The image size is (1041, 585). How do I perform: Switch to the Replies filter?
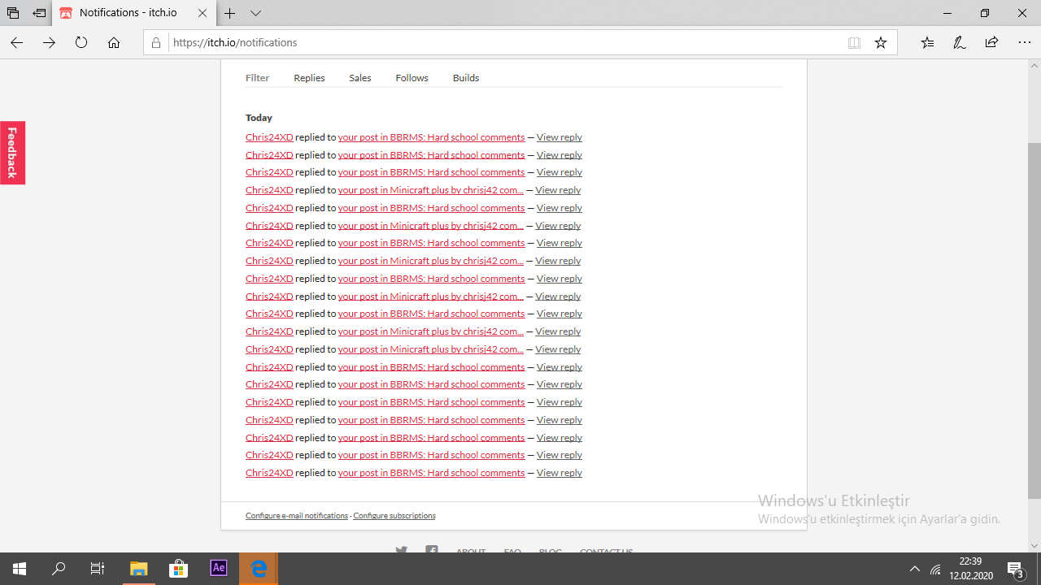click(309, 78)
